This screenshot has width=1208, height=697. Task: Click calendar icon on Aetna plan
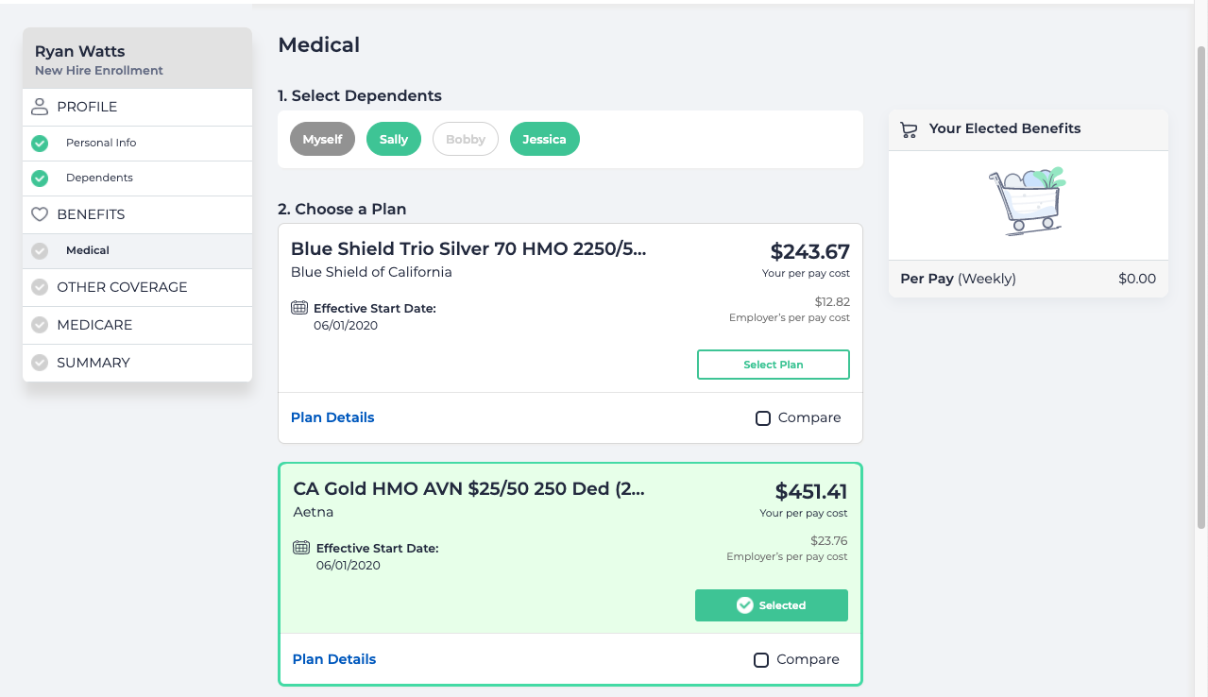tap(302, 548)
